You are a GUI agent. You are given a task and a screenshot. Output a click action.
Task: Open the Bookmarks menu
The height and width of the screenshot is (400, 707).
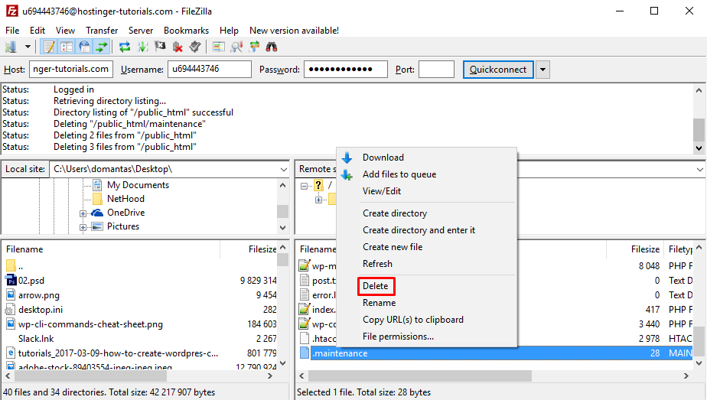[186, 30]
